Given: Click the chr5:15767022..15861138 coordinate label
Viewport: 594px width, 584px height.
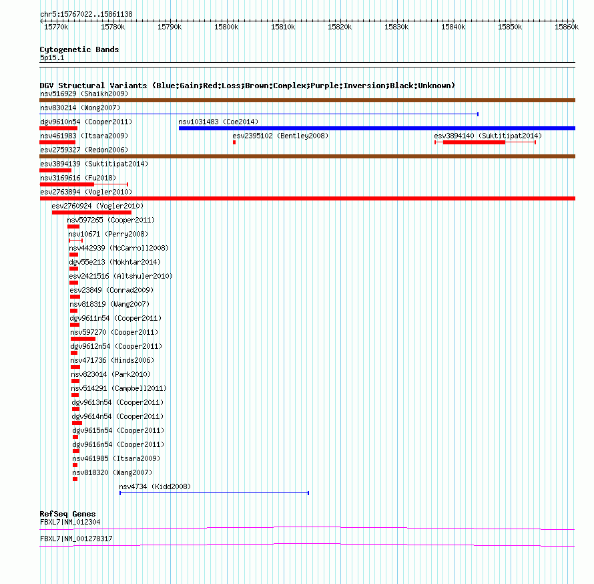Looking at the screenshot, I should click(x=86, y=15).
